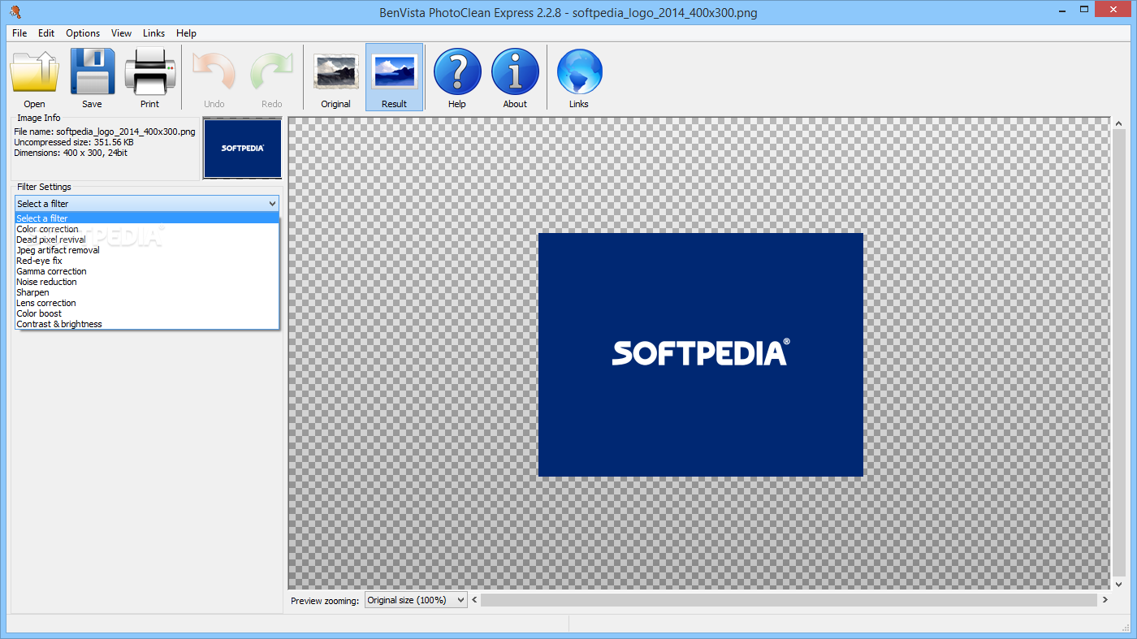
Task: Choose the Color boost filter
Action: coord(147,313)
